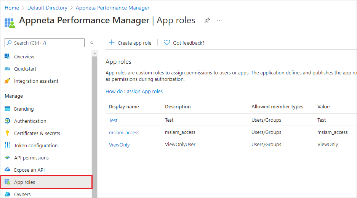Click Got feedback? button
This screenshot has height=198, width=357.
pos(184,43)
